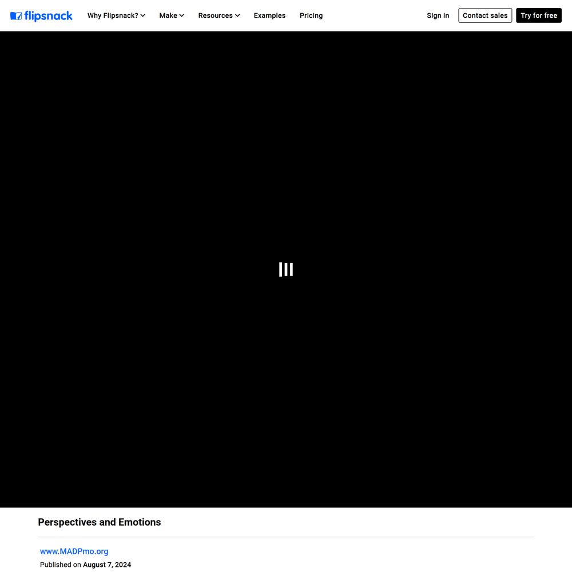572x572 pixels.
Task: Open the www.MADPmo.org publisher link
Action: [x=74, y=551]
